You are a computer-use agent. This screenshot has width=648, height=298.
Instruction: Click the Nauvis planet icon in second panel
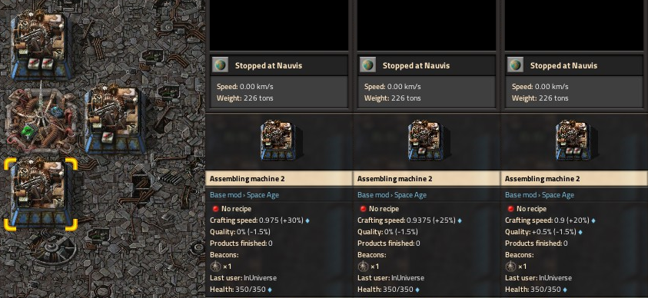(x=367, y=65)
